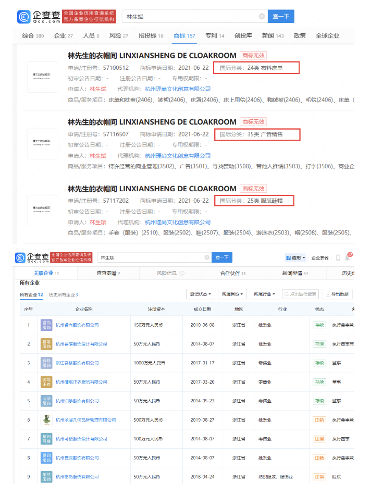The width and height of the screenshot is (370, 492).
Task: Click the 点击进行搜索 table search field
Action: point(300,294)
